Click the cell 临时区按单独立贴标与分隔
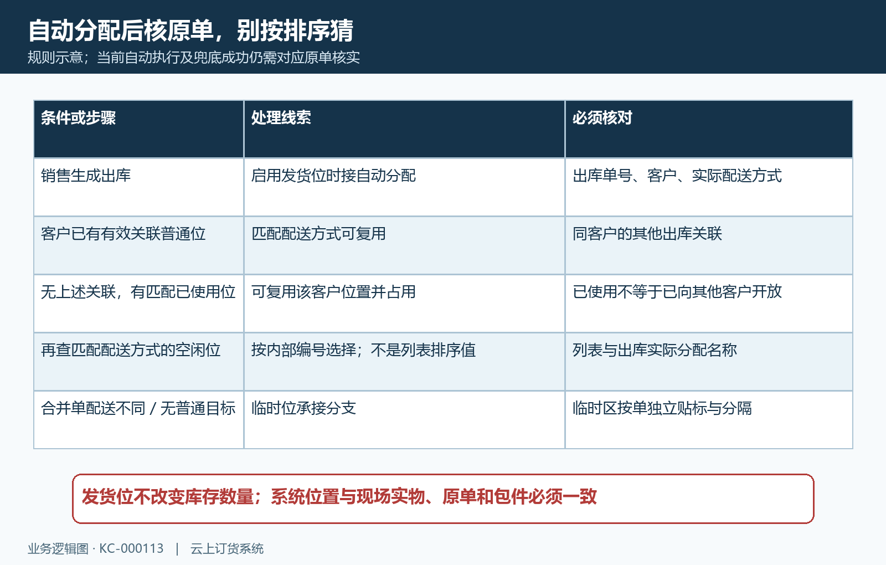The image size is (886, 565). click(x=709, y=420)
